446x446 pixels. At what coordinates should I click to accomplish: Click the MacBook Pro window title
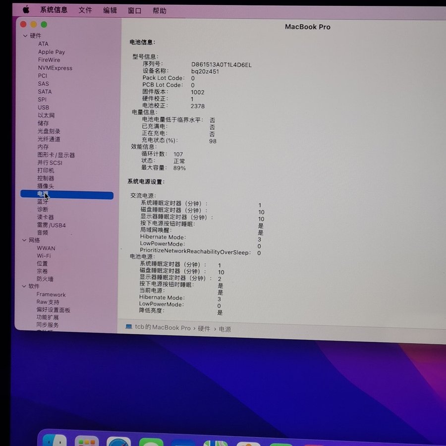tap(308, 27)
